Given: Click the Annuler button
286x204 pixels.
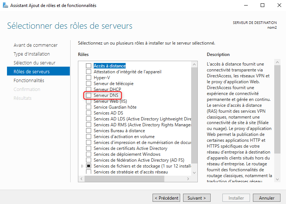Looking at the screenshot, I should click(x=267, y=198).
